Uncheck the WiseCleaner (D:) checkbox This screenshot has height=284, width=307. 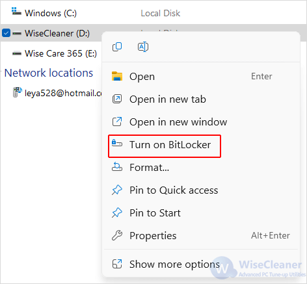coord(6,33)
